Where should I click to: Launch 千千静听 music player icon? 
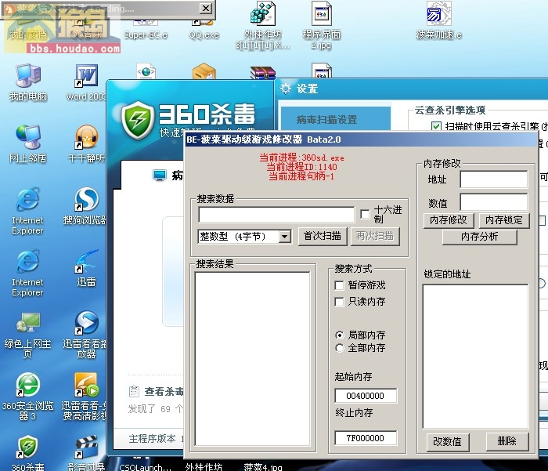click(86, 144)
